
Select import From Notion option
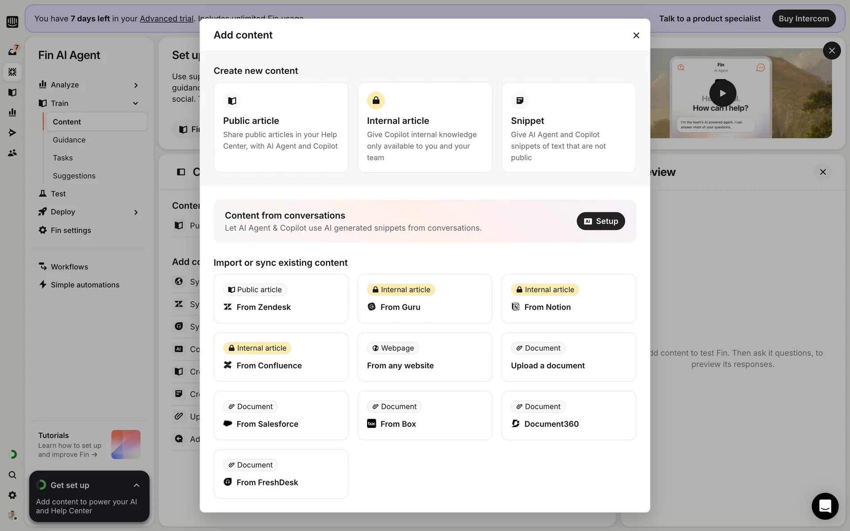[x=568, y=299]
